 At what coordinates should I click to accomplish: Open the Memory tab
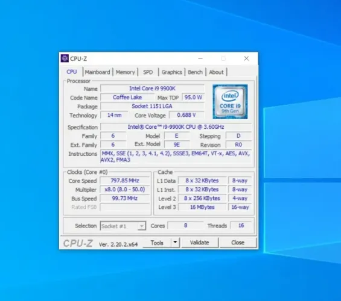[x=125, y=72]
